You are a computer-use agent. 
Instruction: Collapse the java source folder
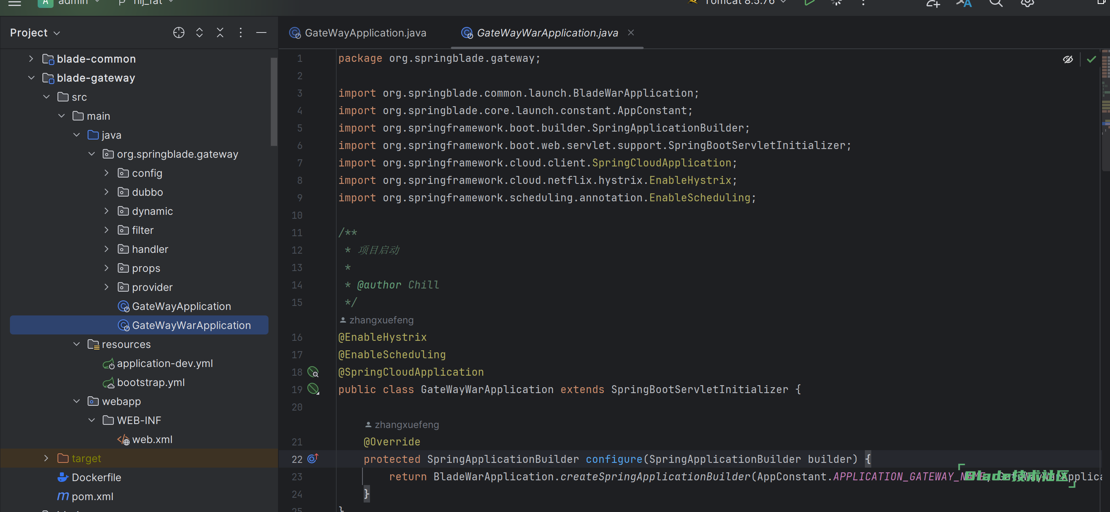click(x=76, y=135)
